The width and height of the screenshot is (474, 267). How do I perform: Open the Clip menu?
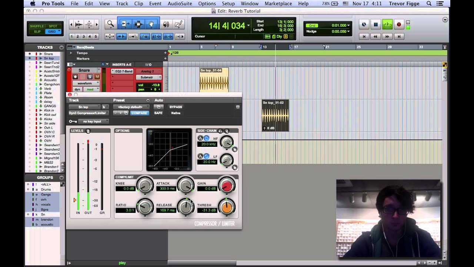138,4
